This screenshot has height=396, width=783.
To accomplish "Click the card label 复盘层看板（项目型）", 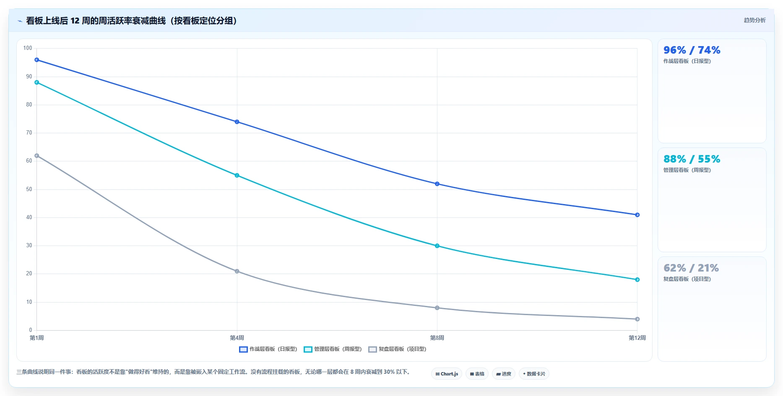I will click(x=687, y=279).
